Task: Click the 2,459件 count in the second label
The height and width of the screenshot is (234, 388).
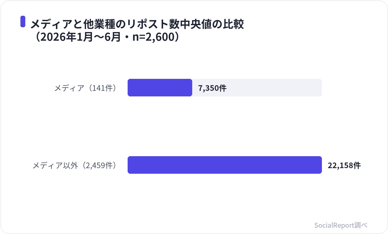Action: (99, 165)
